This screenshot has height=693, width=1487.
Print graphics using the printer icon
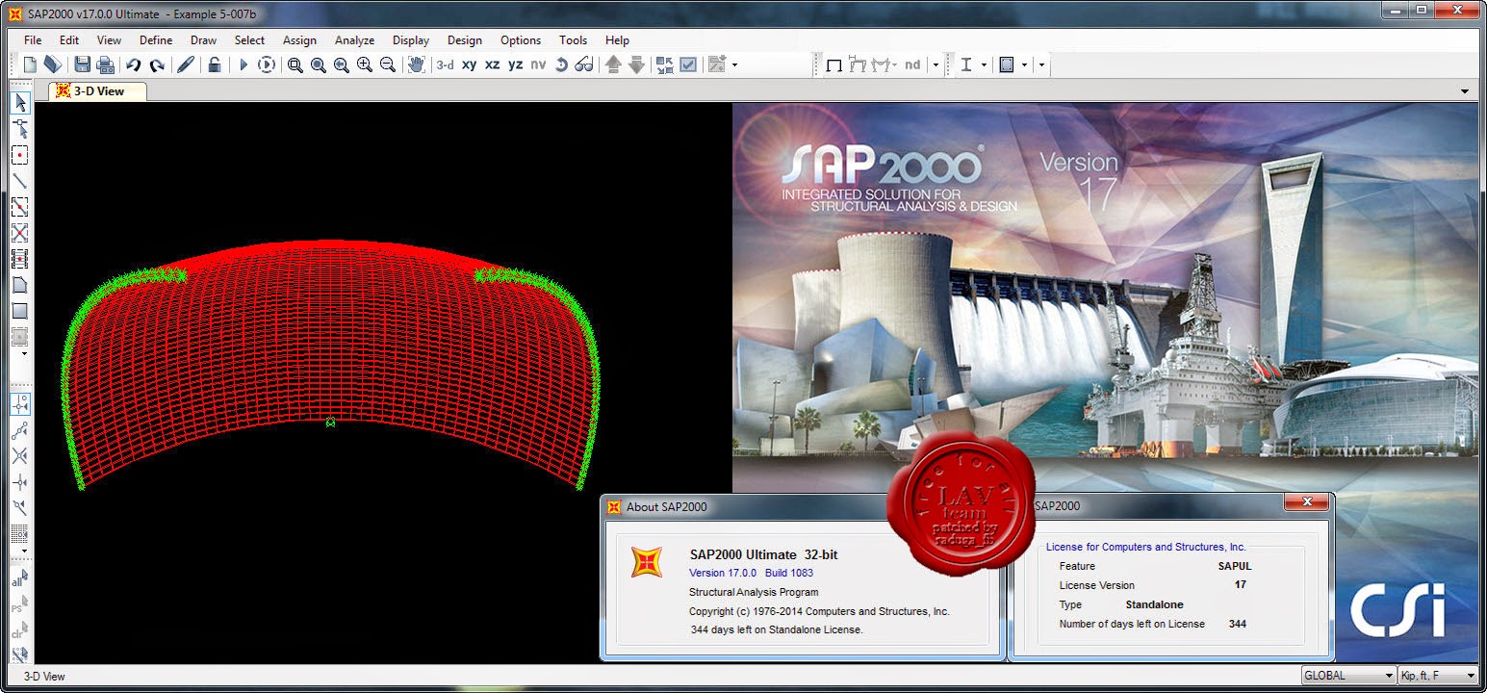coord(105,64)
